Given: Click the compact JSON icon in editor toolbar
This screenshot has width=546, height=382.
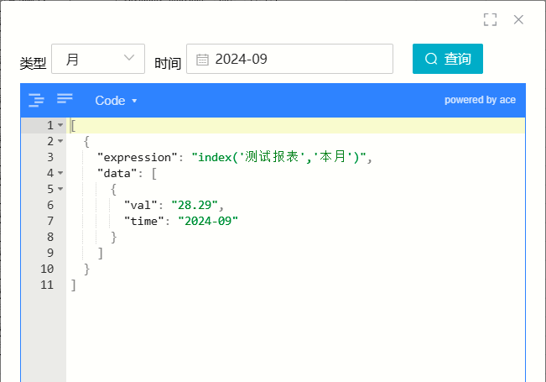Looking at the screenshot, I should (x=65, y=98).
